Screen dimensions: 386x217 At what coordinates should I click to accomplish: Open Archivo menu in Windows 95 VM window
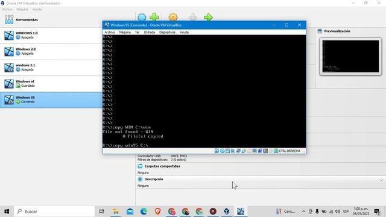click(110, 32)
